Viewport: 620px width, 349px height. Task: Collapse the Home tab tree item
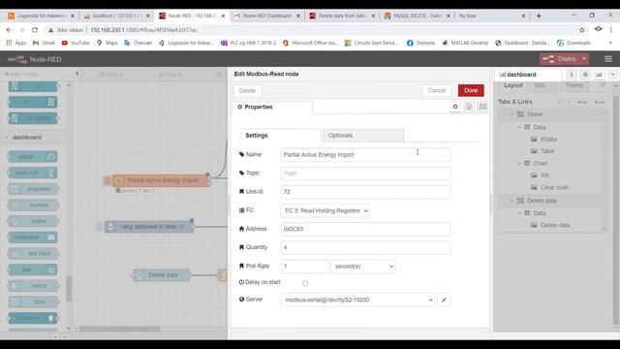tap(511, 114)
